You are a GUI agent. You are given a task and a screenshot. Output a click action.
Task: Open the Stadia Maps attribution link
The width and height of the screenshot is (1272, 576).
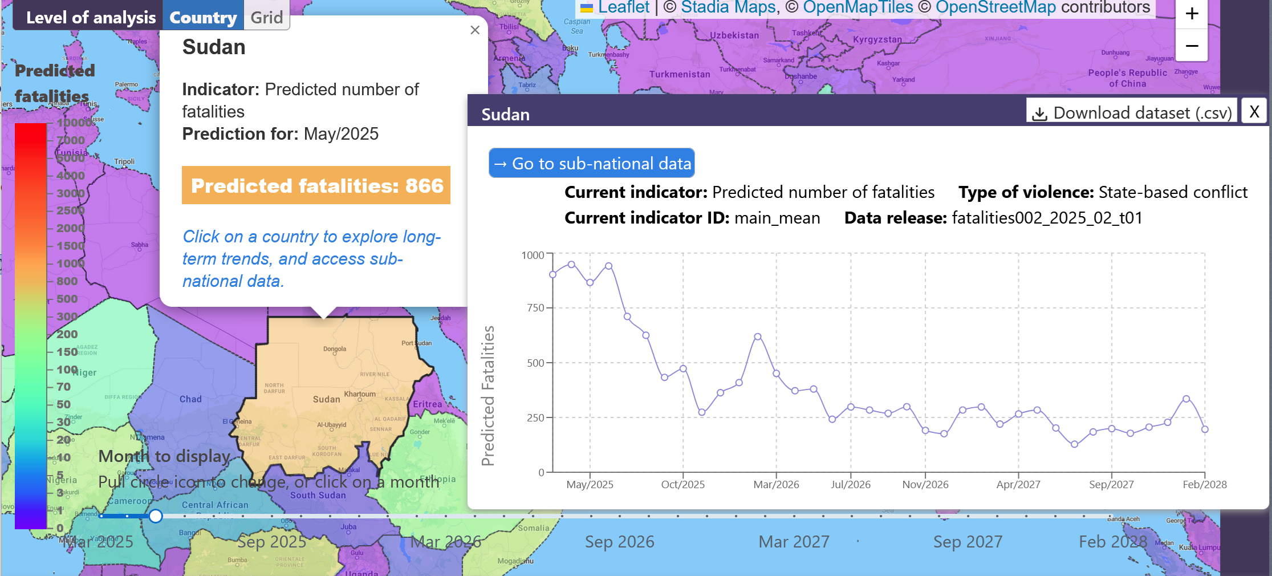click(x=728, y=7)
